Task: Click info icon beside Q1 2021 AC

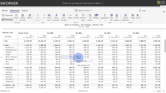Action: (62, 37)
